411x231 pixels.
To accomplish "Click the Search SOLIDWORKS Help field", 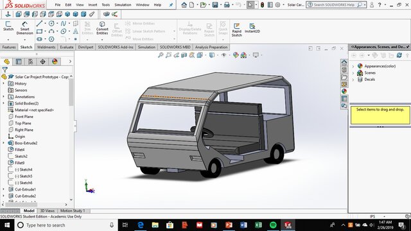I will (336, 4).
